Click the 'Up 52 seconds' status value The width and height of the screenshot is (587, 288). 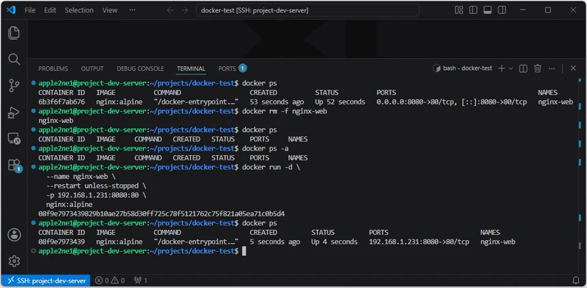pos(340,102)
